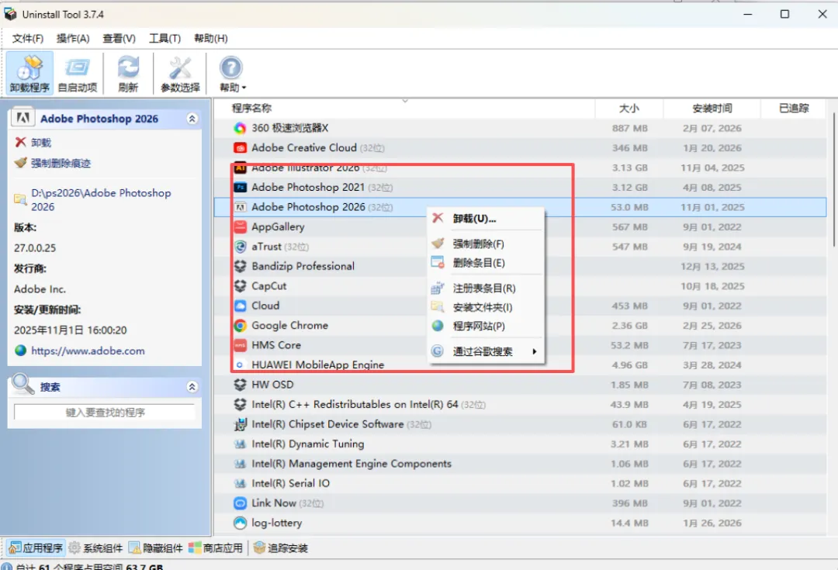The width and height of the screenshot is (838, 570).
Task: Sort by 程序名称 column header
Action: click(404, 109)
